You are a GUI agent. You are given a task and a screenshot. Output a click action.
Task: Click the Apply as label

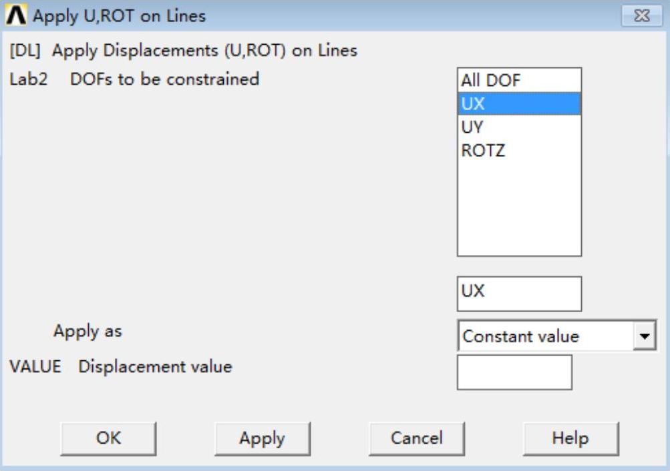point(88,331)
